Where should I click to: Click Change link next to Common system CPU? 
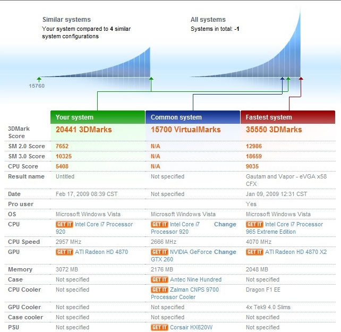click(x=225, y=224)
